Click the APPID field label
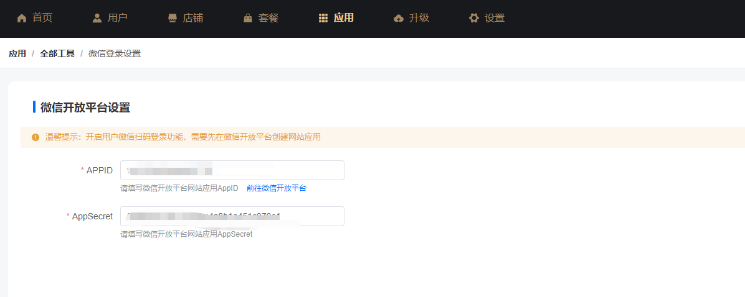Viewport: 745px width, 297px height. pos(99,170)
